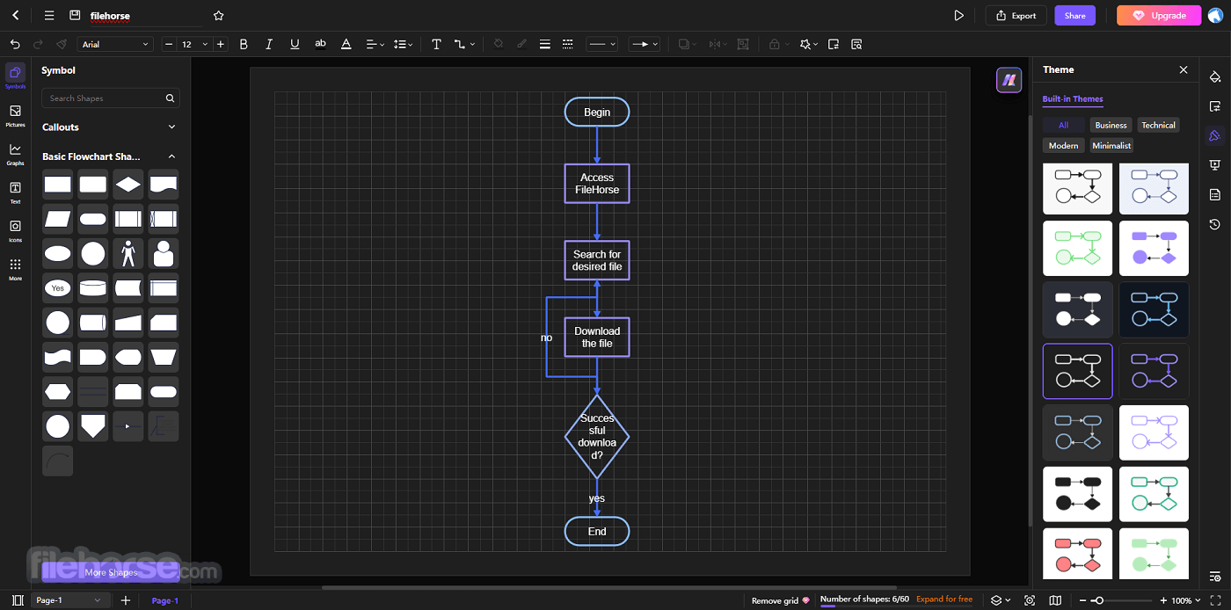Apply the red filled theme thumbnail
Screen dimensions: 1231x610
(x=1077, y=554)
